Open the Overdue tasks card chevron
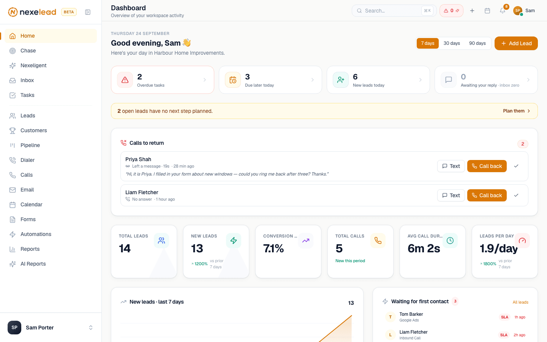This screenshot has height=342, width=547. [x=205, y=80]
